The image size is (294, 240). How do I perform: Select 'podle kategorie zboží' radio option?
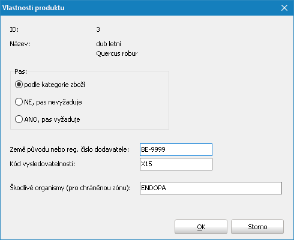pyautogui.click(x=19, y=85)
